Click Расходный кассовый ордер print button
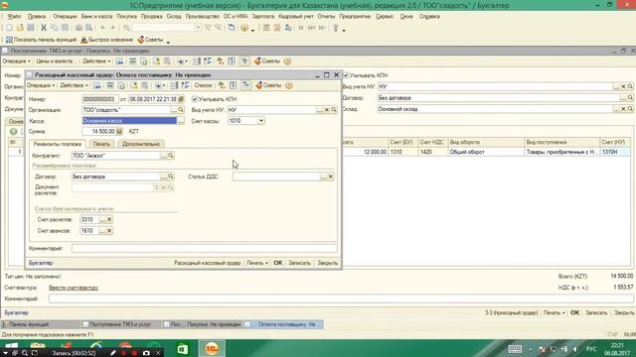 [x=208, y=263]
